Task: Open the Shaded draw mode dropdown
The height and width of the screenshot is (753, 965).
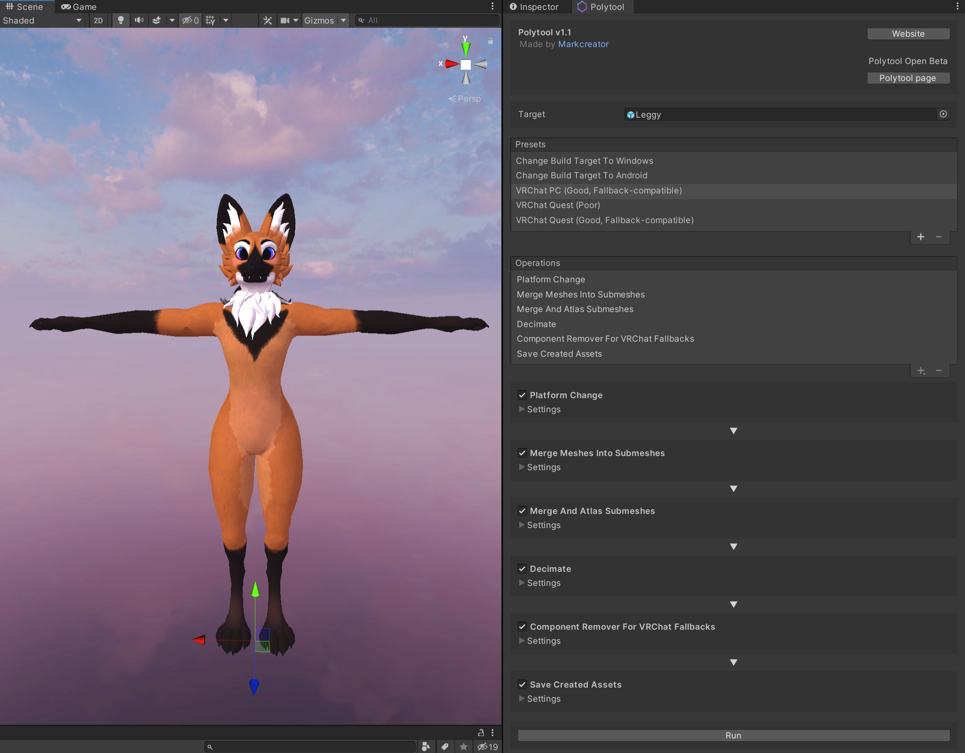Action: 42,20
